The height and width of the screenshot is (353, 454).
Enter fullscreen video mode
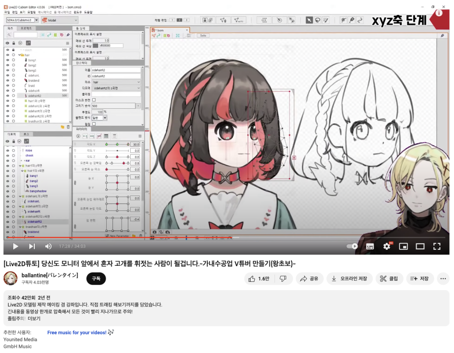click(x=437, y=246)
